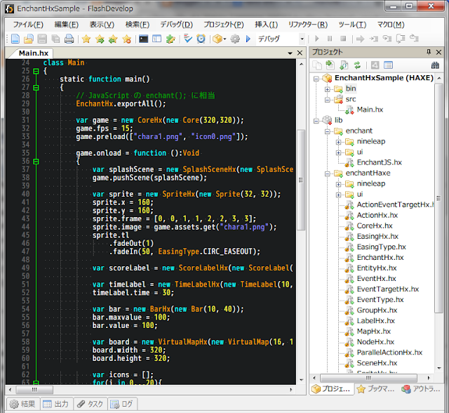Switch to the 出力 bottom tab
The width and height of the screenshot is (449, 413).
(56, 404)
